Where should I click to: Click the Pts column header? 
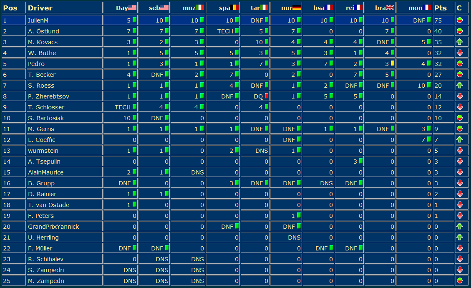pos(440,8)
